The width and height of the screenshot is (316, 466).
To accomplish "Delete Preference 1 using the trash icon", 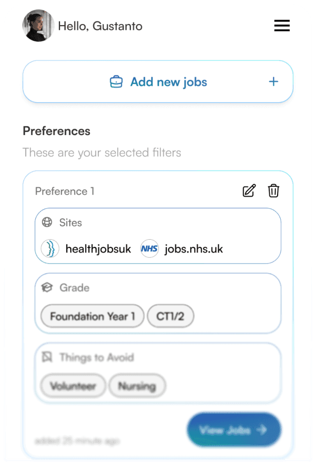I will click(273, 191).
